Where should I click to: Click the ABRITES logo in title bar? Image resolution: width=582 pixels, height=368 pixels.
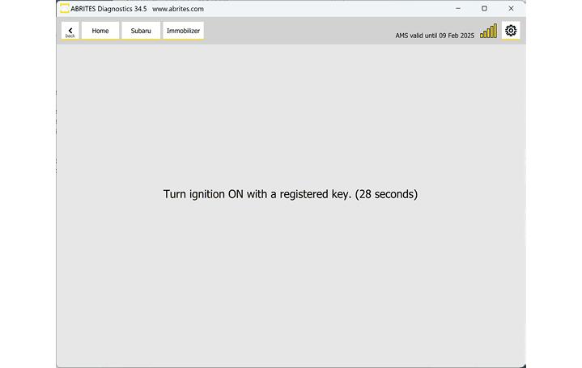(x=64, y=8)
